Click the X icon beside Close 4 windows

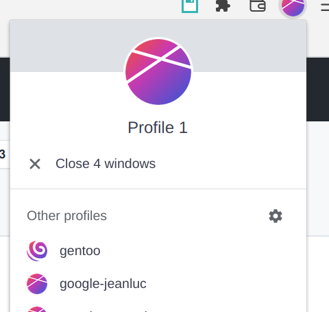[x=35, y=164]
